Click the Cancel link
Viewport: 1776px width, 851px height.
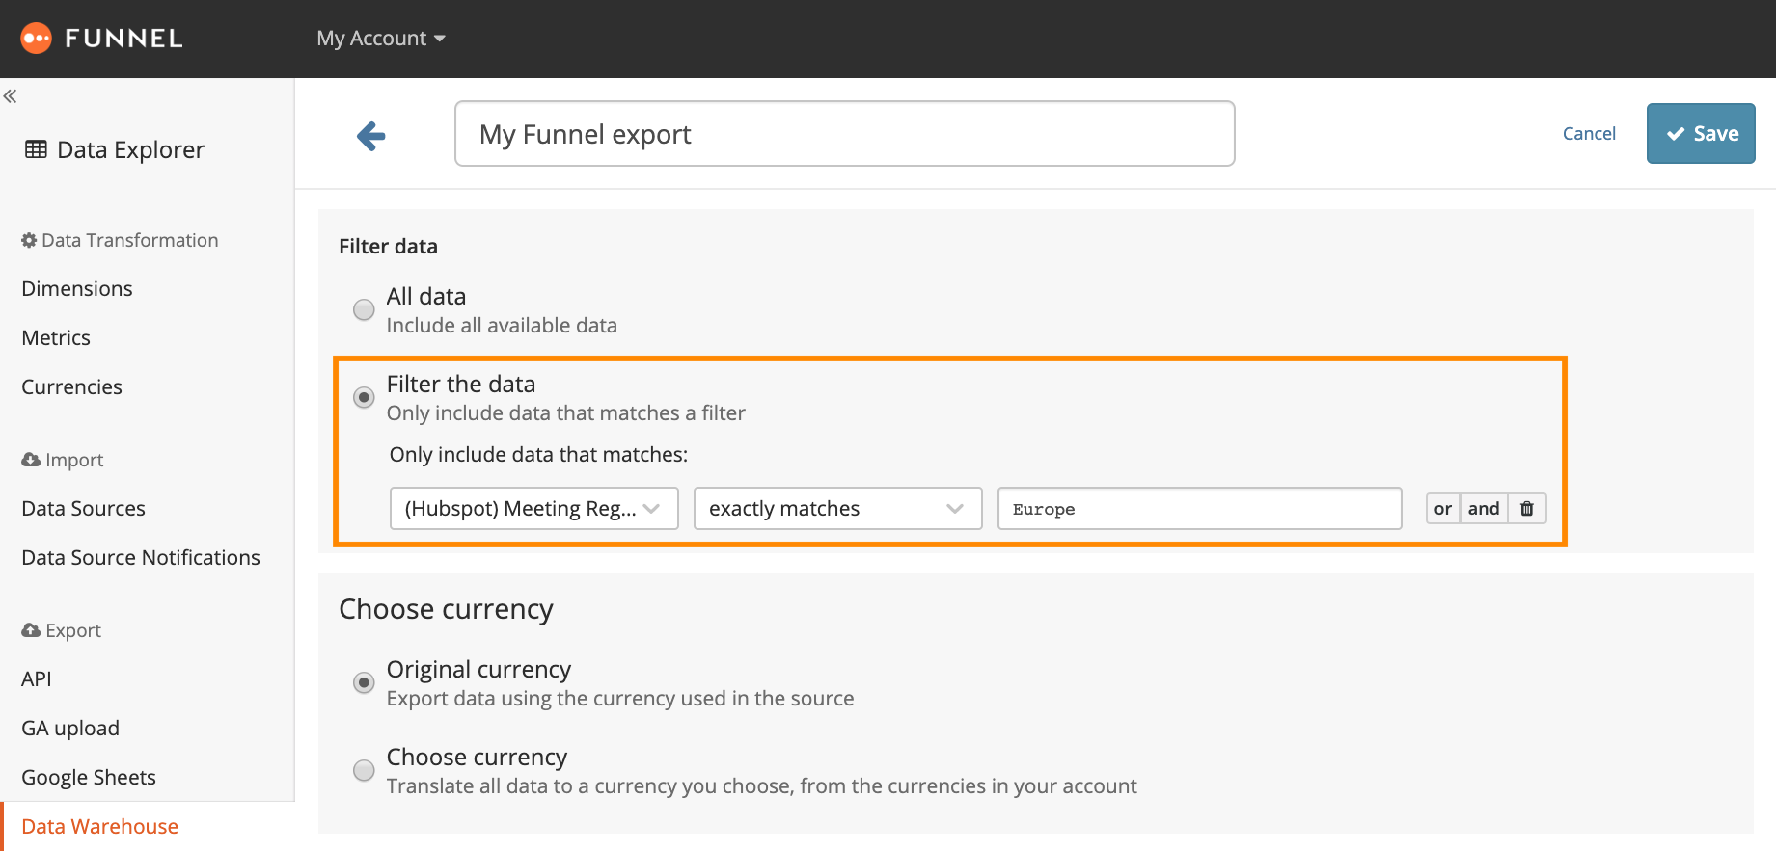(1589, 134)
